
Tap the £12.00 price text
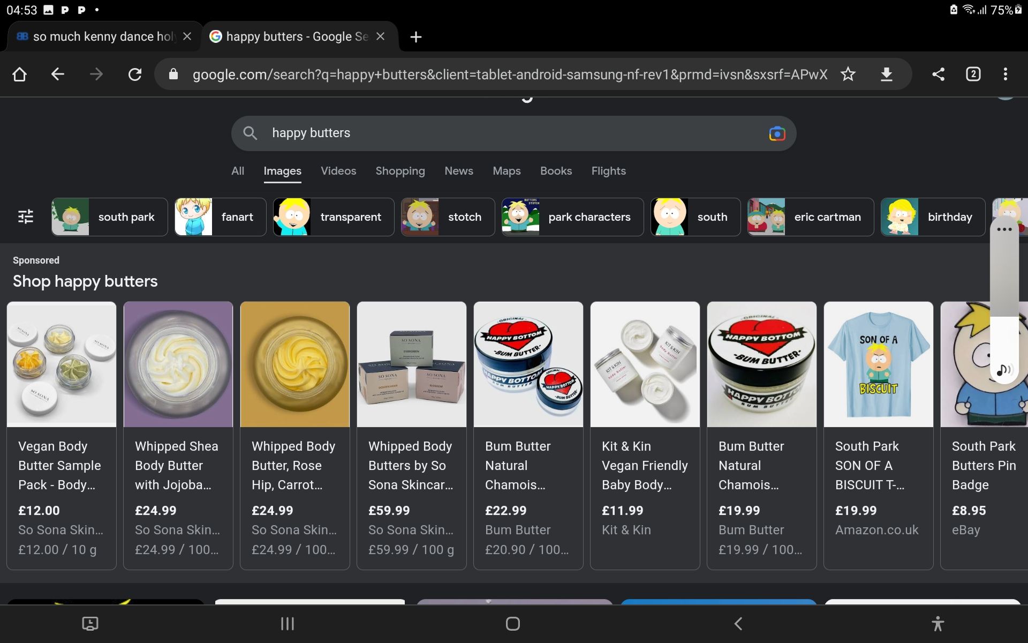(x=39, y=511)
